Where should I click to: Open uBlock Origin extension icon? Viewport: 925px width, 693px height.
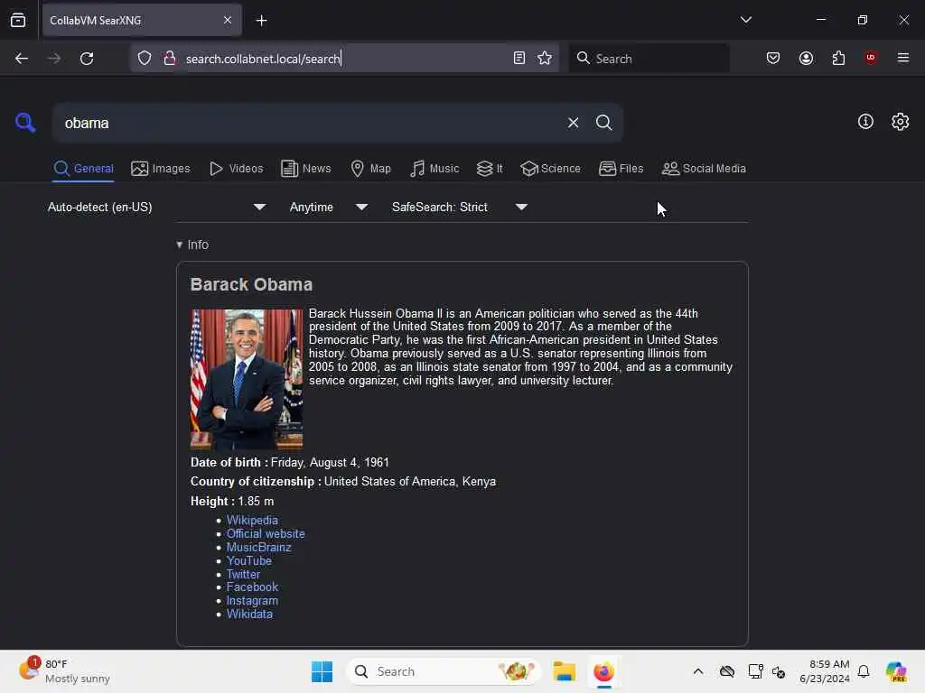(x=871, y=58)
